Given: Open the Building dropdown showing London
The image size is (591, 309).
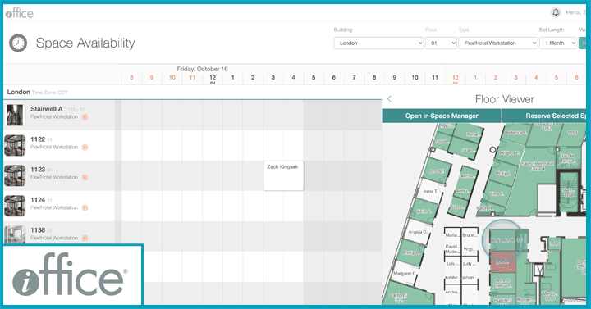Looking at the screenshot, I should pos(378,43).
